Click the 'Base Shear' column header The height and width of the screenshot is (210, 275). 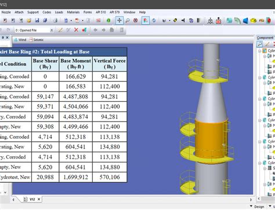pyautogui.click(x=45, y=64)
